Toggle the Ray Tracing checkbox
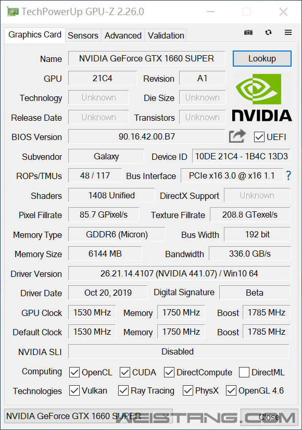Viewport: 302px width, 430px height. click(123, 390)
